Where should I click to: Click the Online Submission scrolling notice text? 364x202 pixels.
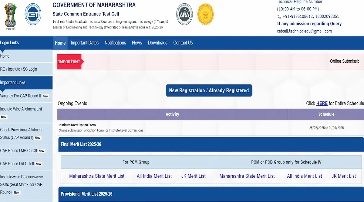pos(345,61)
